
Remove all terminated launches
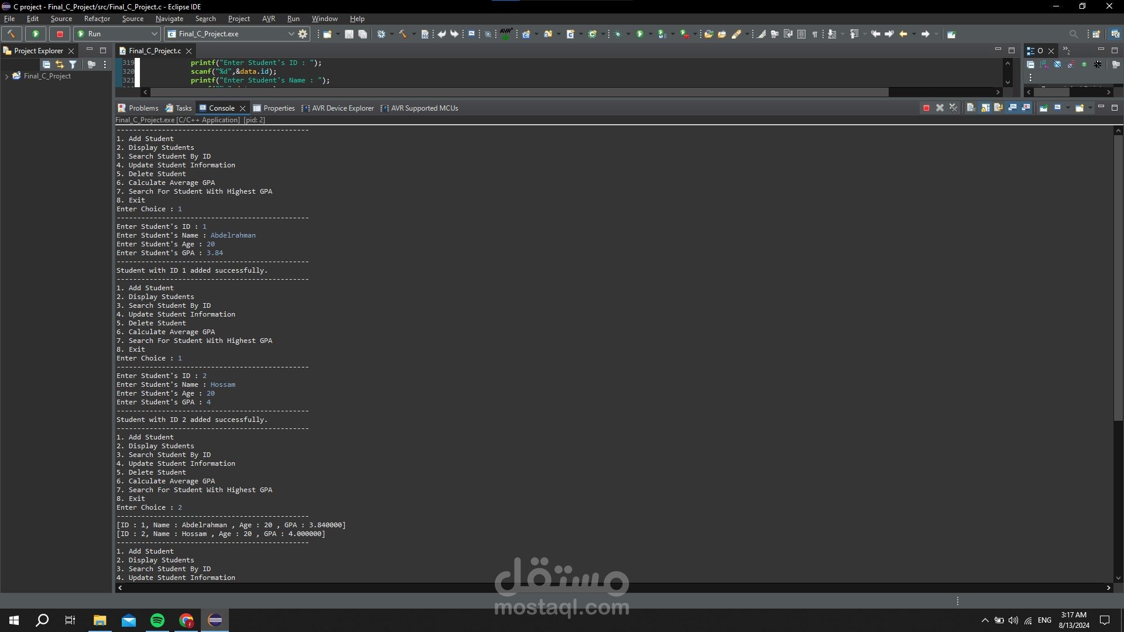tap(953, 108)
